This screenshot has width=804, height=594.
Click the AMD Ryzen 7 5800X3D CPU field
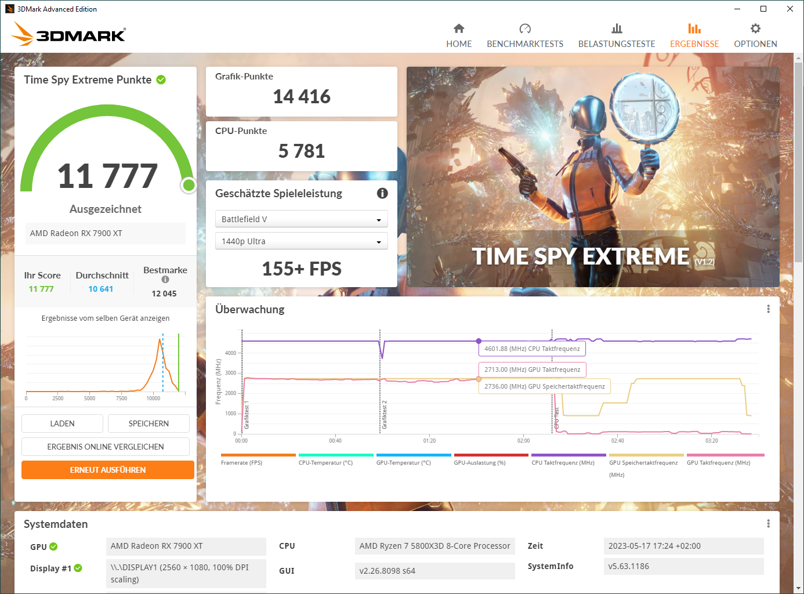click(435, 546)
